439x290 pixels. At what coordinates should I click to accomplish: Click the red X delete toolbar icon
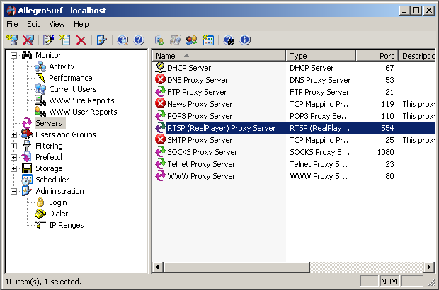[81, 40]
